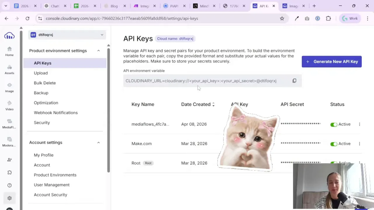Image resolution: width=374 pixels, height=210 pixels.
Task: Reload the page
Action: pos(27,18)
